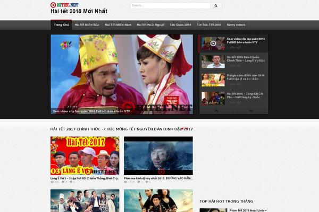
Task: Click views eye icon under Phim ma kinh dị
Action: tap(125, 182)
